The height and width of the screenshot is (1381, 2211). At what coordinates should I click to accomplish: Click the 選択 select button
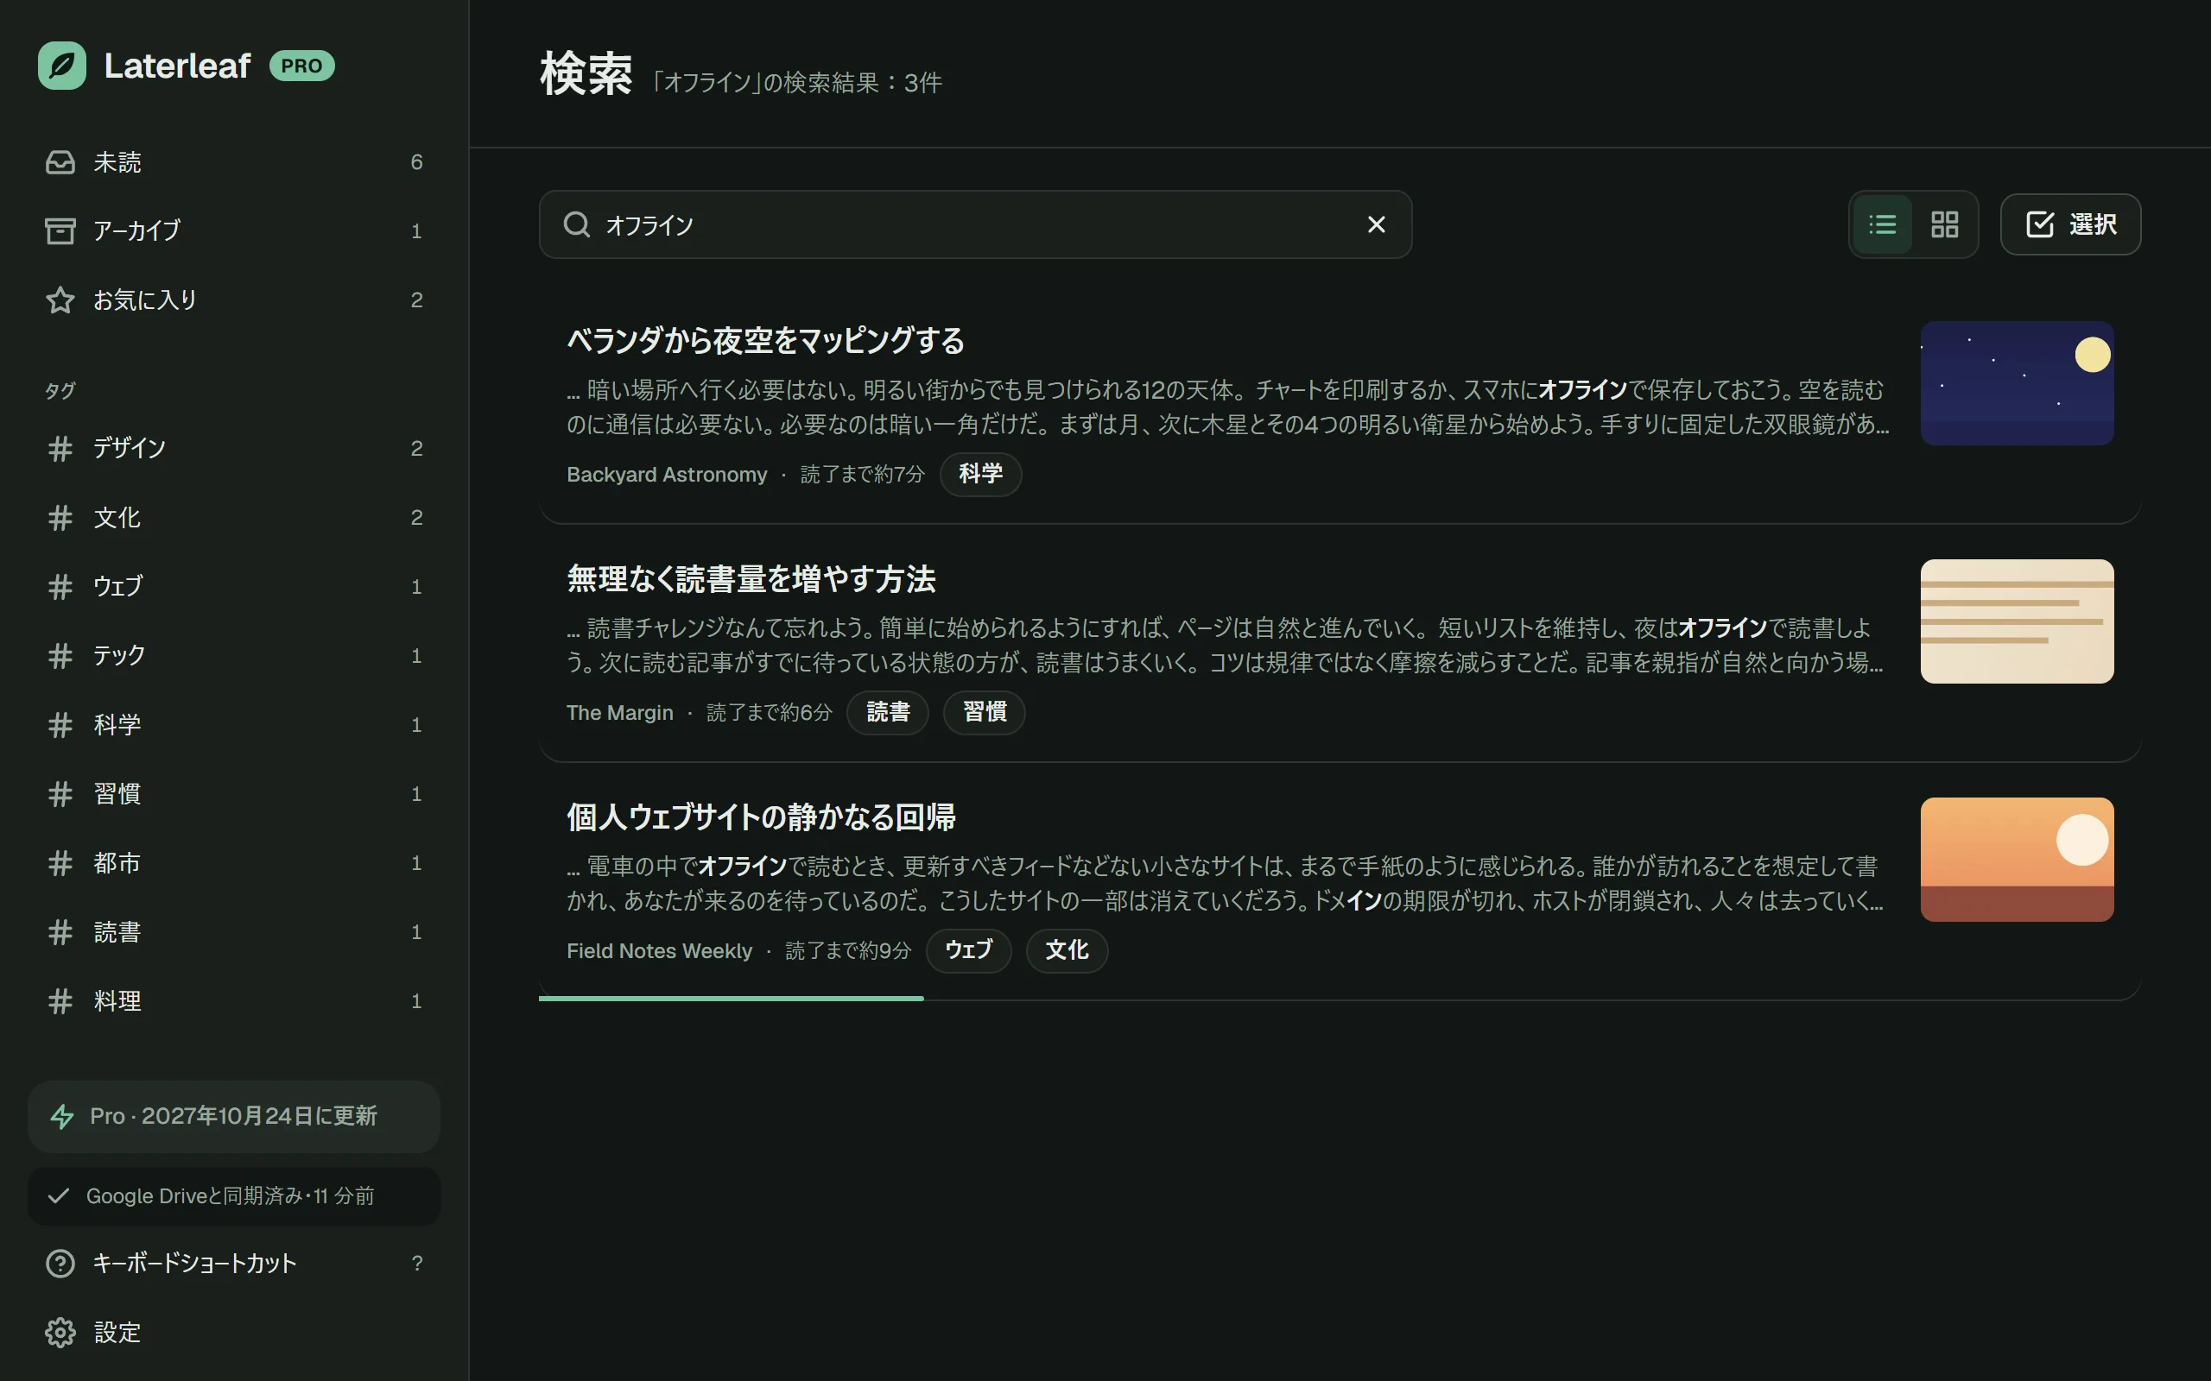2070,224
